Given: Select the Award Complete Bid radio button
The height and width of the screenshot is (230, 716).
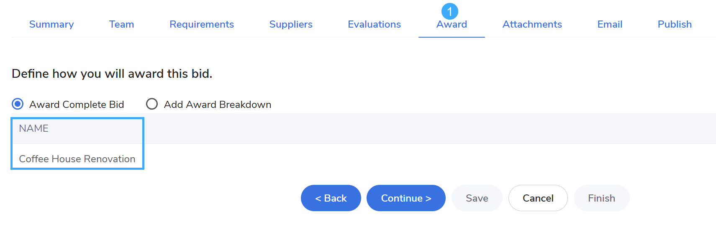Looking at the screenshot, I should 18,104.
